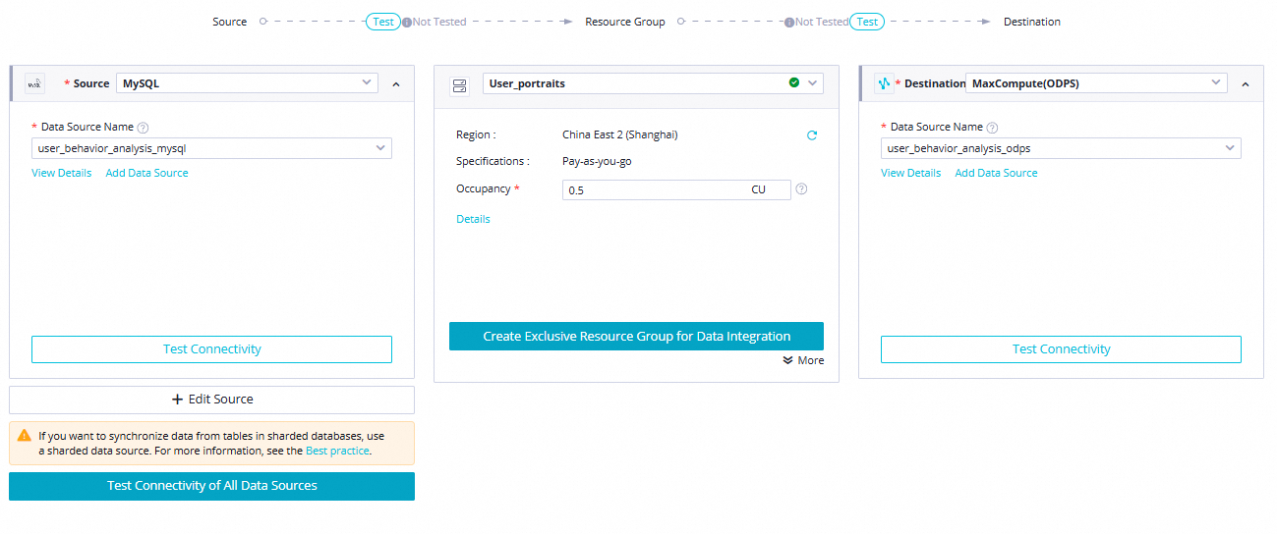Click Test Connectivity of All Data Sources

click(x=211, y=486)
